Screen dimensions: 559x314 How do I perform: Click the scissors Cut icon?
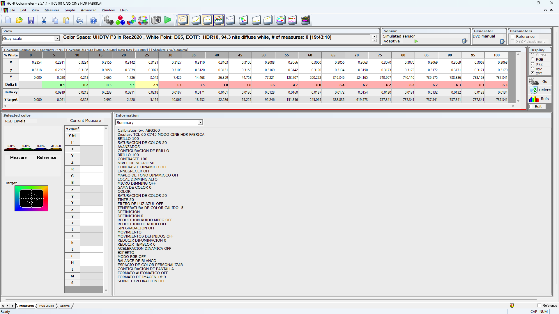[44, 20]
